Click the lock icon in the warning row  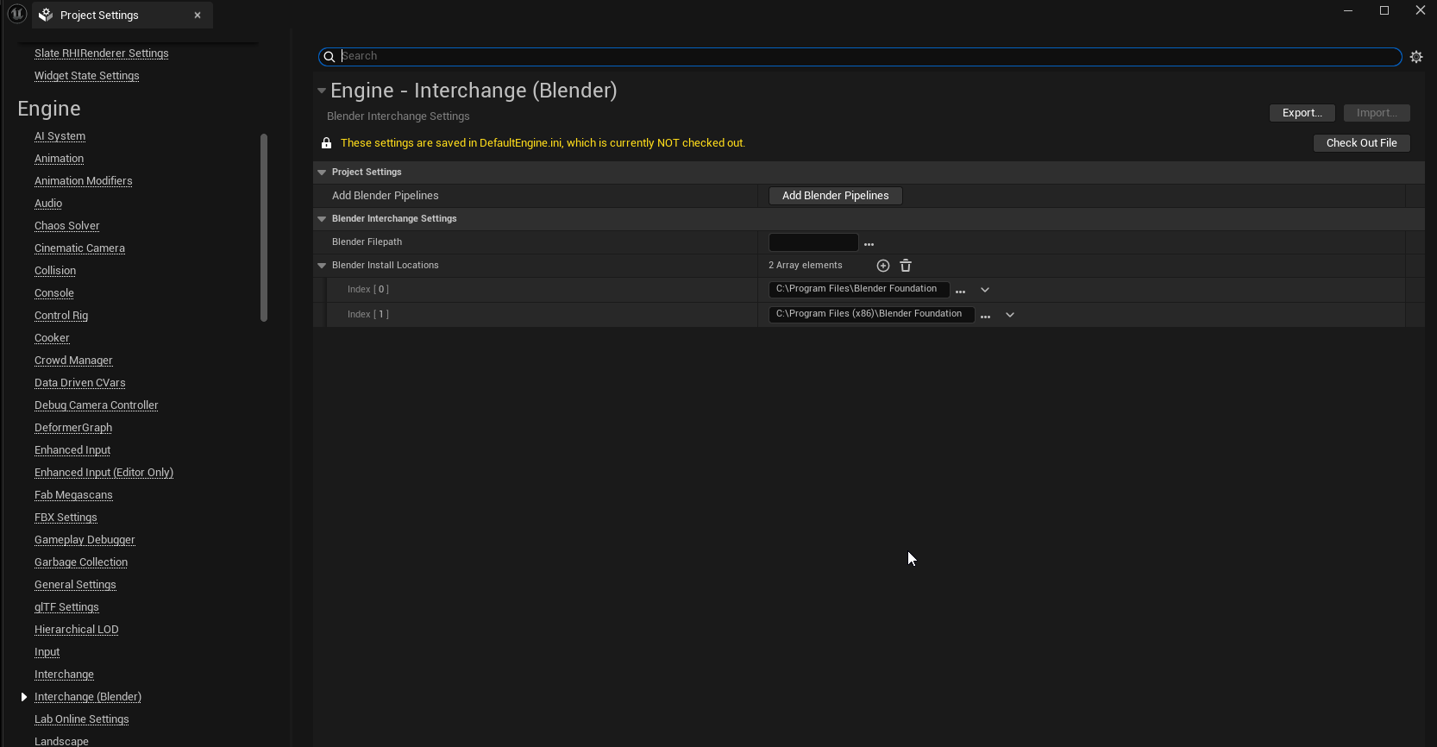326,143
